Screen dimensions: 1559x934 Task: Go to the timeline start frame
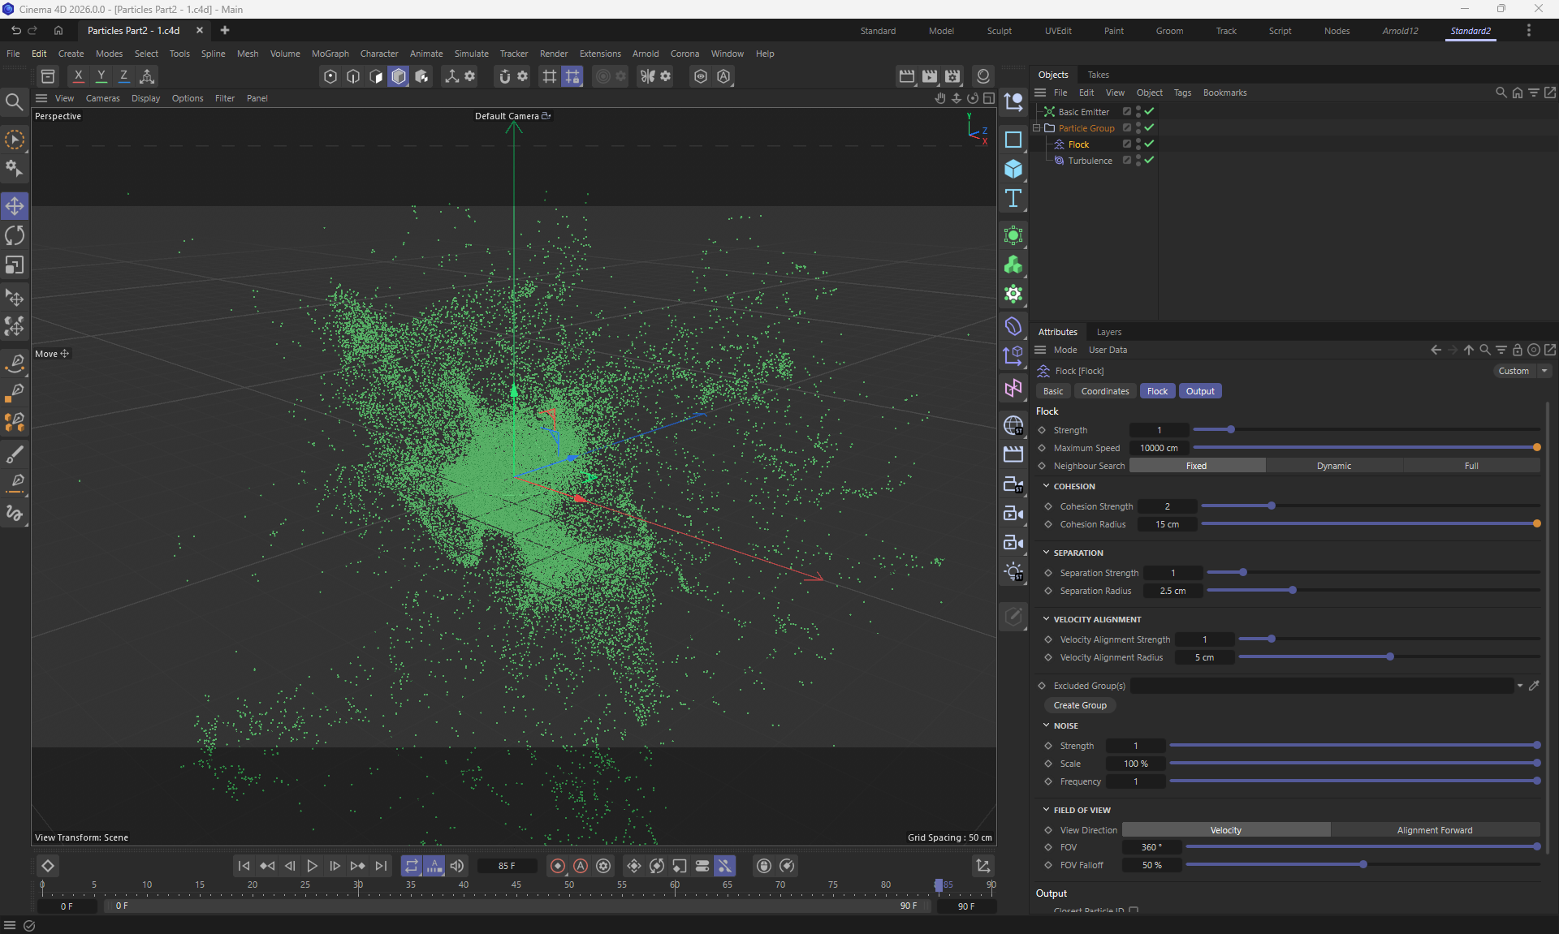click(244, 866)
